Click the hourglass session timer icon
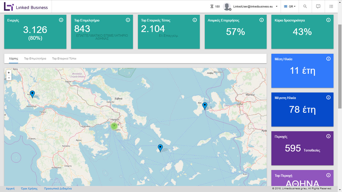This screenshot has width=342, height=192. (212, 6)
